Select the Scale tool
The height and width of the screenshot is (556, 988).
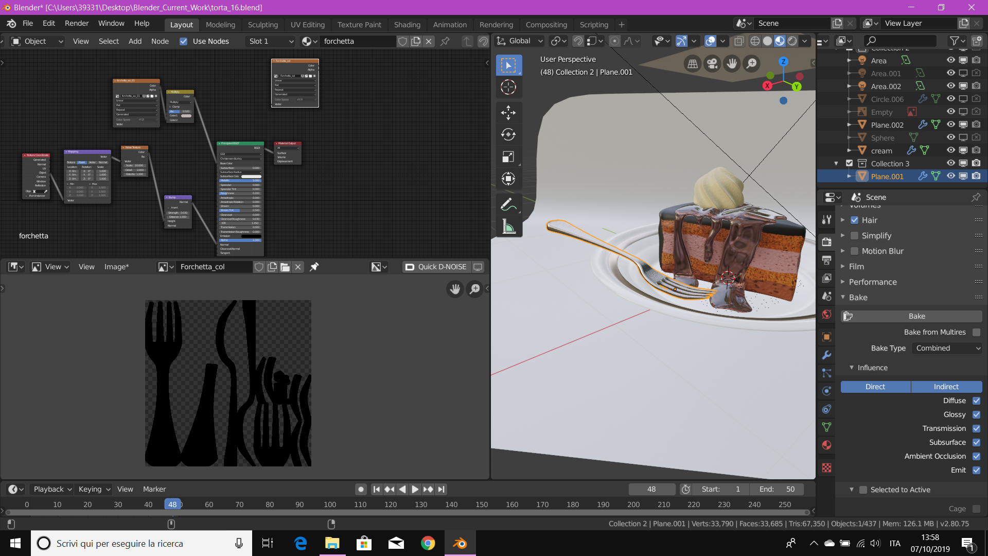point(508,157)
